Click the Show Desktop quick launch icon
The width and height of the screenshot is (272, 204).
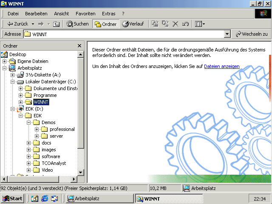(35, 198)
